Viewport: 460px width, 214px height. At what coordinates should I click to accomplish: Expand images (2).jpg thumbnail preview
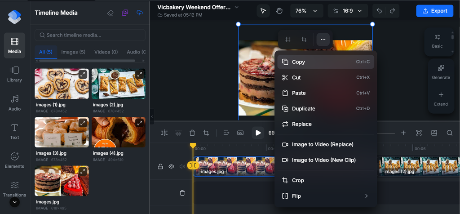point(139,75)
